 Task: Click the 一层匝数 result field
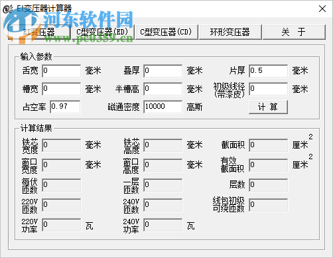[x=163, y=185]
